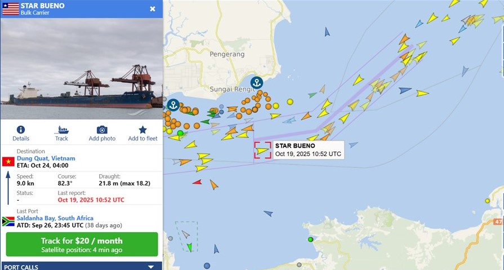504x270 pixels.
Task: View the STAR BUENO ship photo
Action: pyautogui.click(x=81, y=69)
